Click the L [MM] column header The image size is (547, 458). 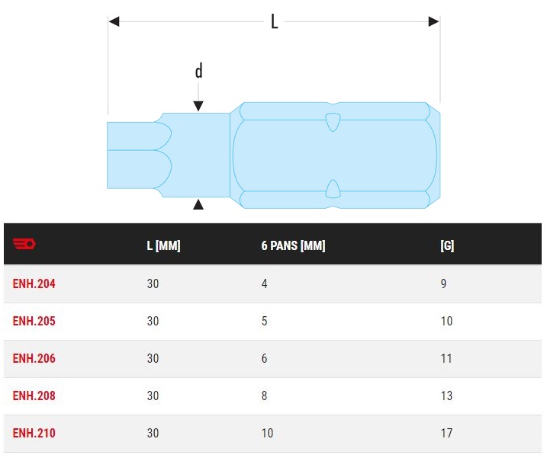tap(163, 245)
